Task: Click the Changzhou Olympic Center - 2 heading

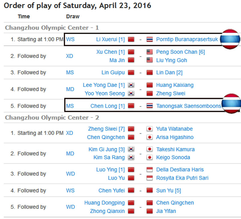Action: 52,117
